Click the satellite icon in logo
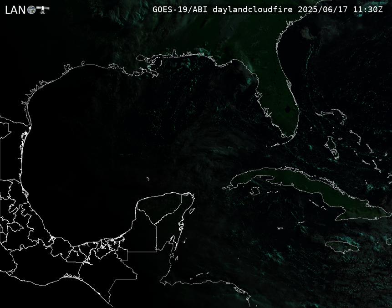The image size is (392, 308). point(43,9)
